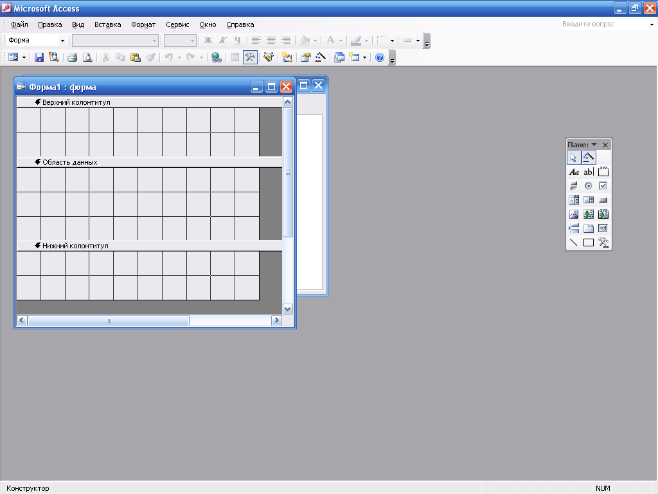Select the Label (Aa) tool in the toolbox
This screenshot has width=658, height=494.
coord(574,172)
